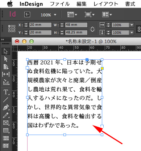Click the H height field

pos(76,32)
